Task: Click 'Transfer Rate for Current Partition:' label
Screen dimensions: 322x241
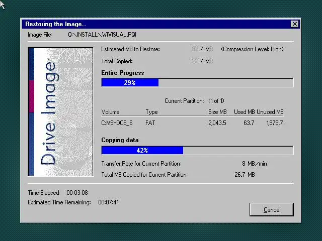Action: pyautogui.click(x=141, y=164)
